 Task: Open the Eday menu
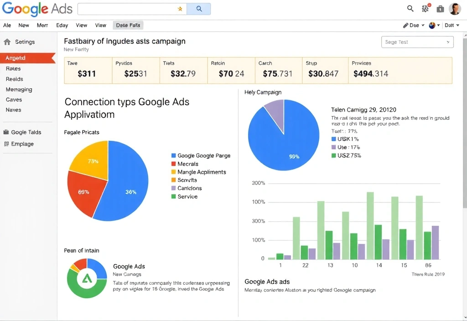pos(62,25)
